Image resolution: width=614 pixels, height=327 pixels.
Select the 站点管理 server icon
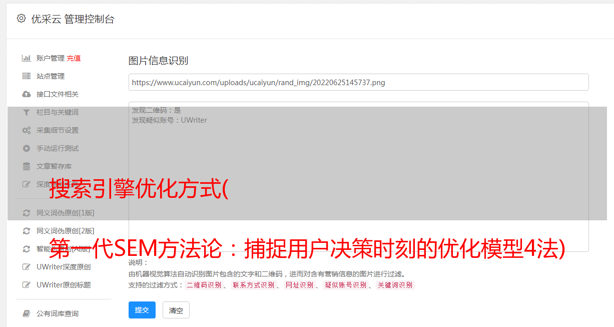pyautogui.click(x=27, y=76)
